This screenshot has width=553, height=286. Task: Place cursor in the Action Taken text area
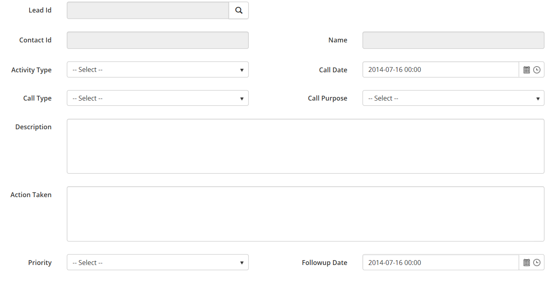pos(305,214)
